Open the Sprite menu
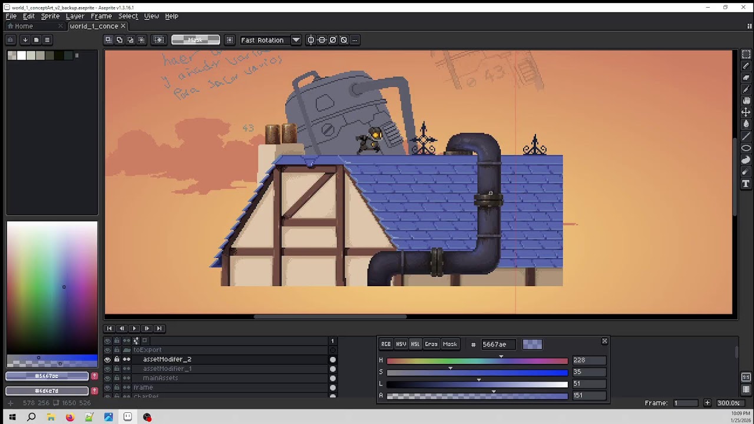Viewport: 754px width, 424px height. click(x=50, y=16)
